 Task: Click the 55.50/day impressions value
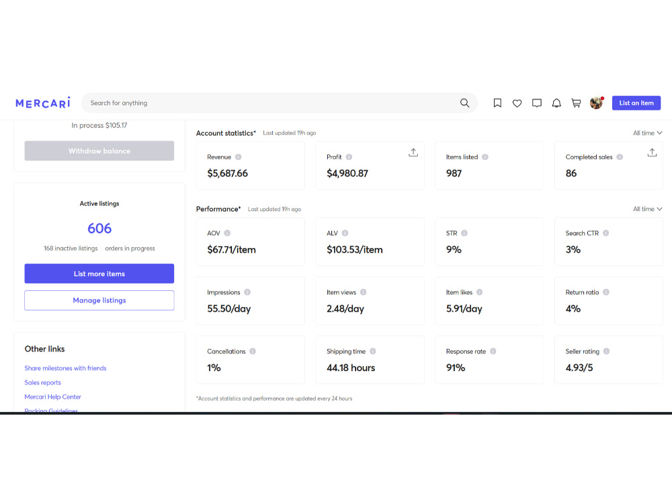[229, 309]
